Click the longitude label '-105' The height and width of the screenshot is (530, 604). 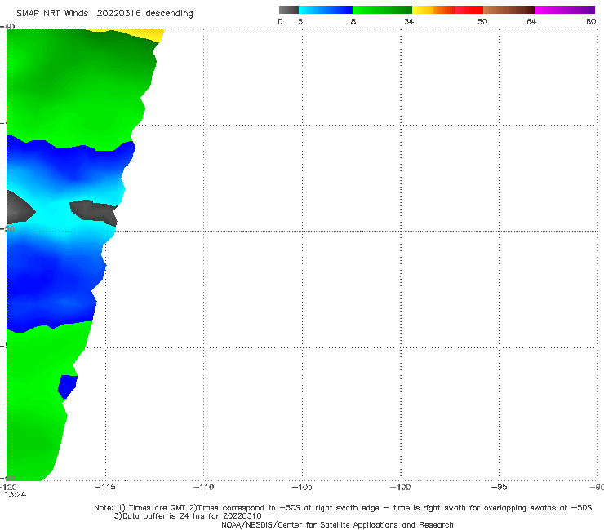pos(302,487)
